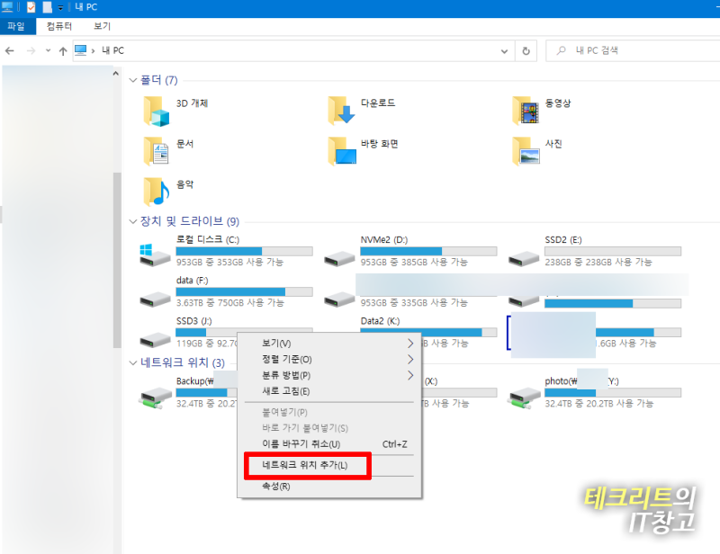Click the text 3.63TB 중 750GB 사용 가능

coord(230,302)
